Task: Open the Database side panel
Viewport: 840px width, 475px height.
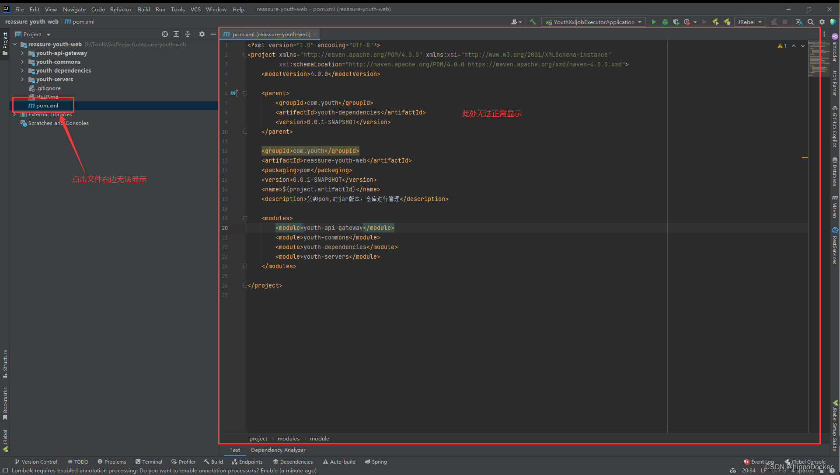Action: coord(835,172)
